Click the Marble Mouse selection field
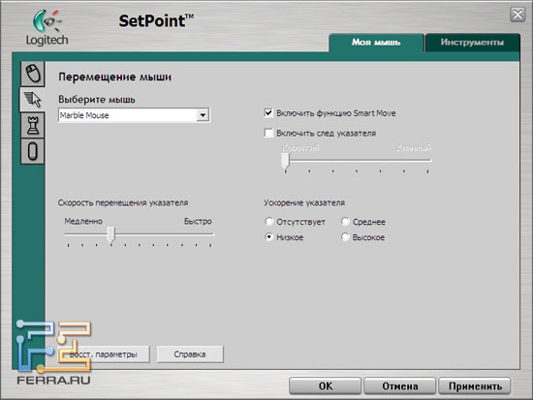The image size is (533, 400). [134, 115]
